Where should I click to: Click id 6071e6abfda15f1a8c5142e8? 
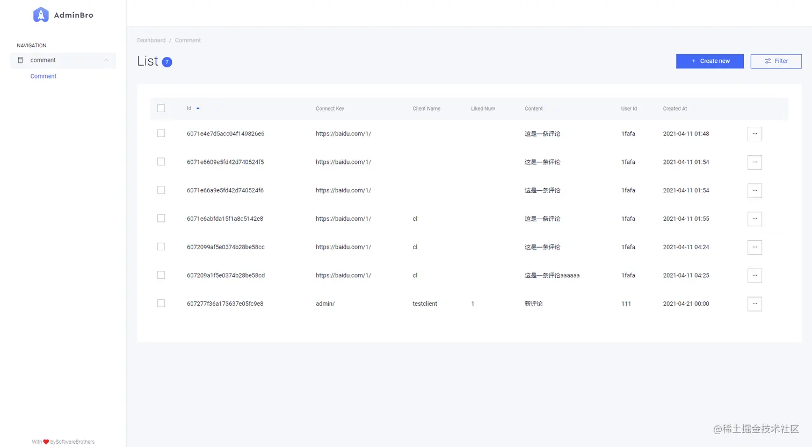[225, 219]
